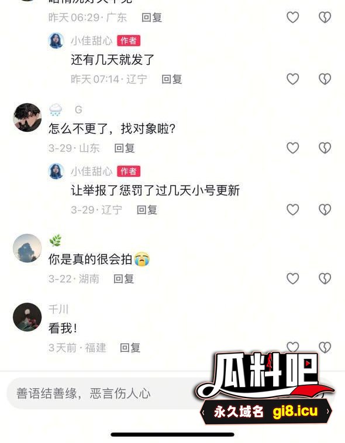Dislike comment 你是真的很会拍
The width and height of the screenshot is (345, 443).
pos(325,278)
